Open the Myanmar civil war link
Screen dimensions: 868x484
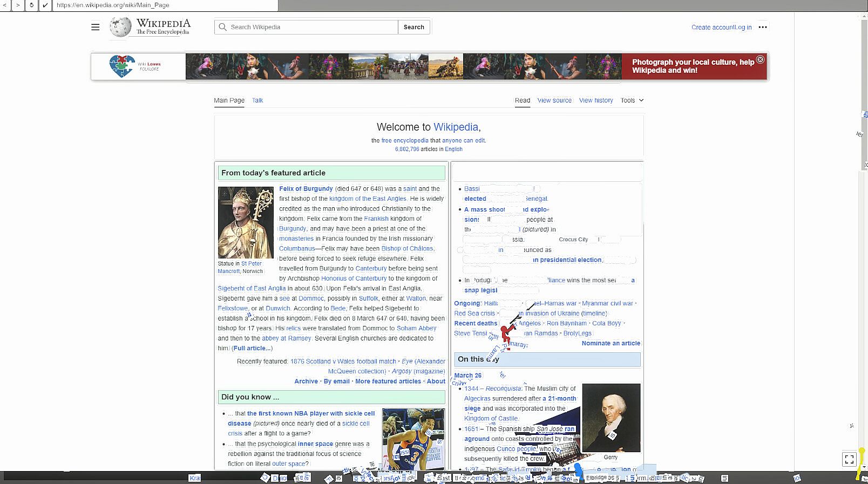(607, 303)
